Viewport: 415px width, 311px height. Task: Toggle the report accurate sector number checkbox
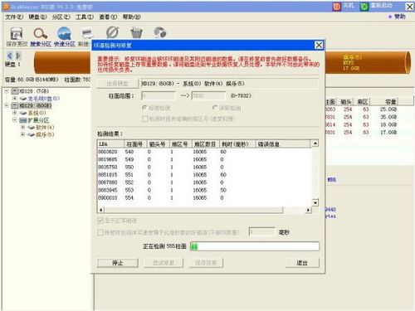pyautogui.click(x=144, y=119)
